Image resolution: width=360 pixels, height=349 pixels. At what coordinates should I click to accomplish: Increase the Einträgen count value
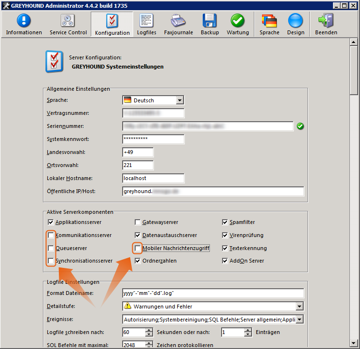(x=248, y=330)
